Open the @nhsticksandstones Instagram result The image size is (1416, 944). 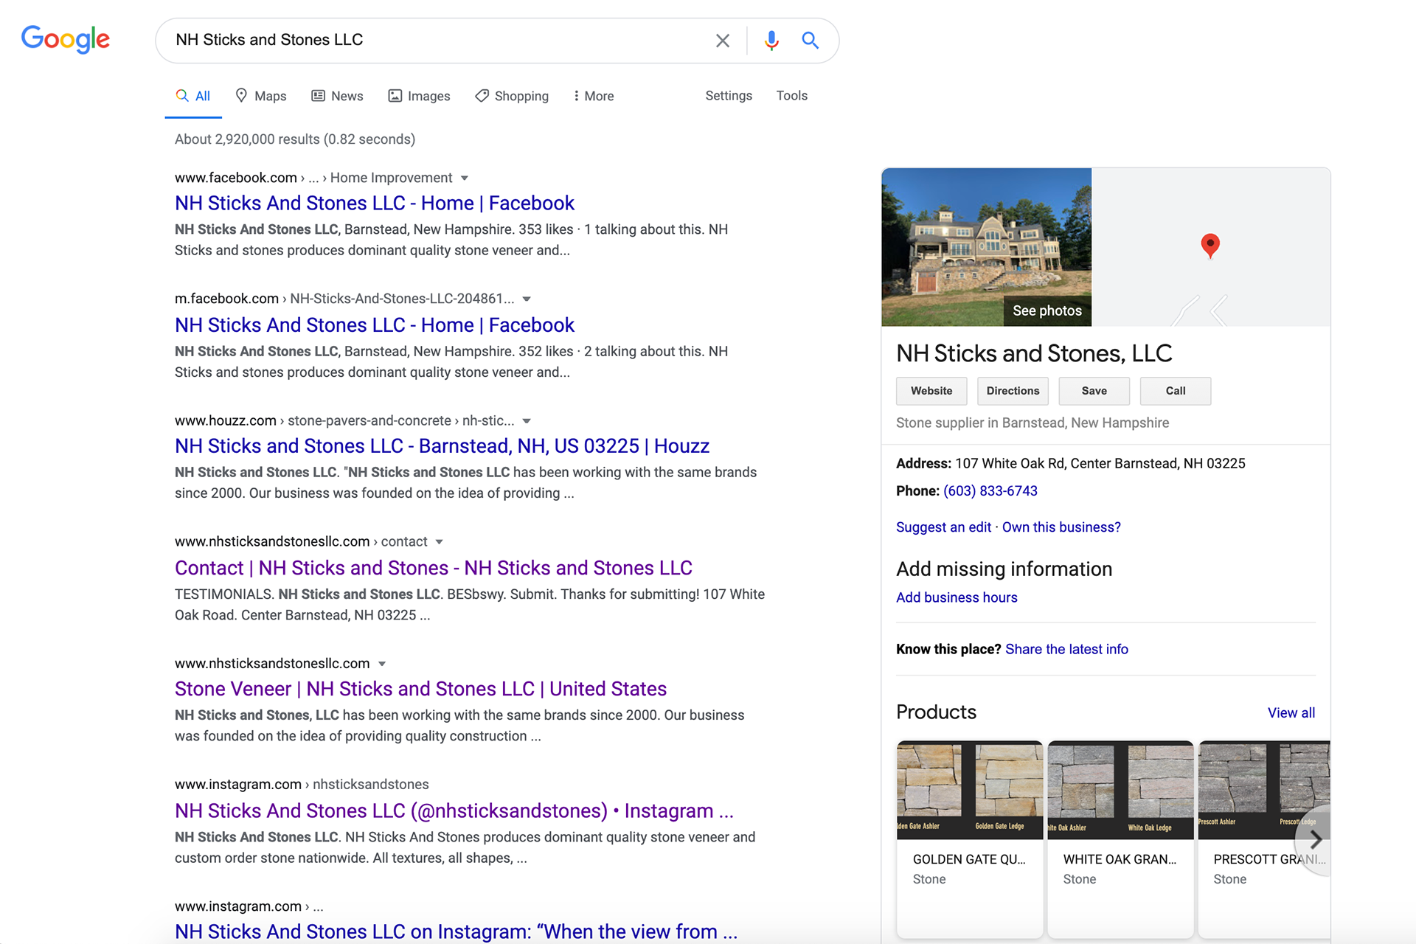[454, 811]
